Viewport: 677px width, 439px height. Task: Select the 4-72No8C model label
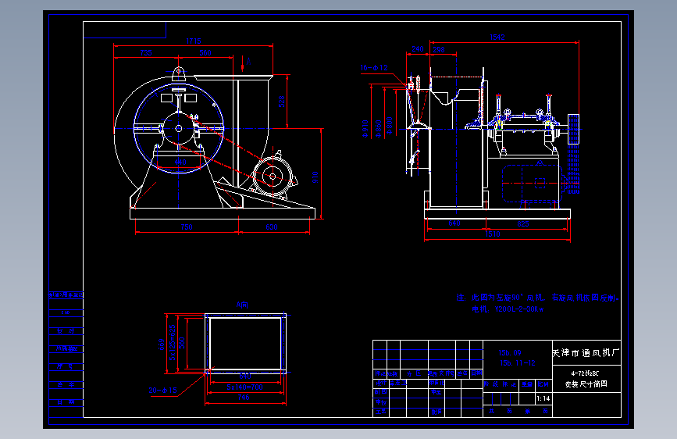(585, 373)
